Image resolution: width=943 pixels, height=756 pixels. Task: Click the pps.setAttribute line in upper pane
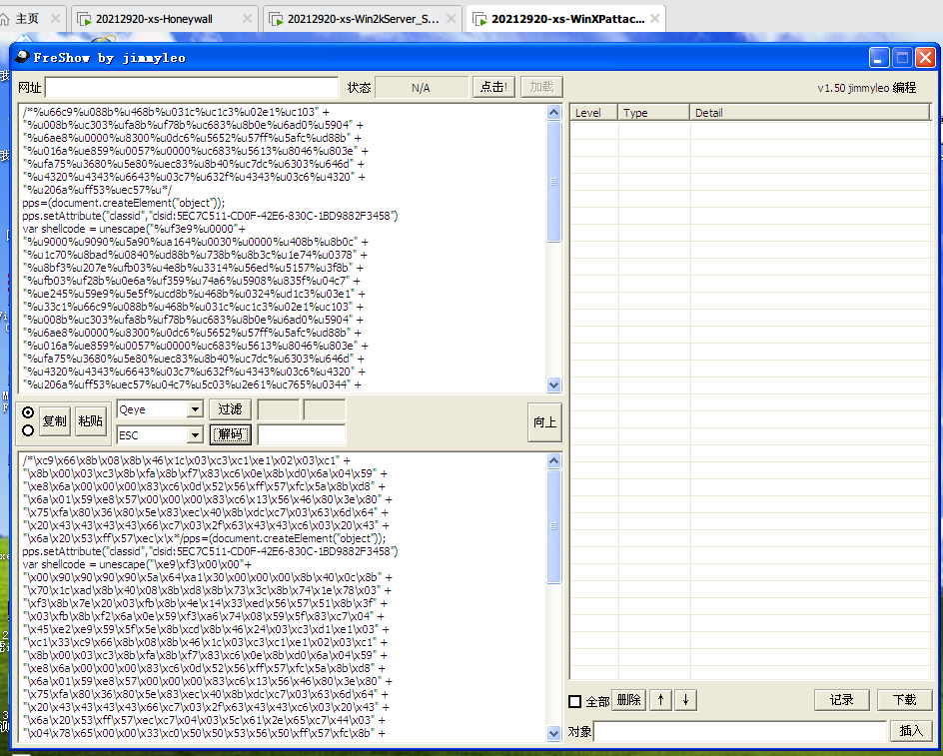(210, 216)
